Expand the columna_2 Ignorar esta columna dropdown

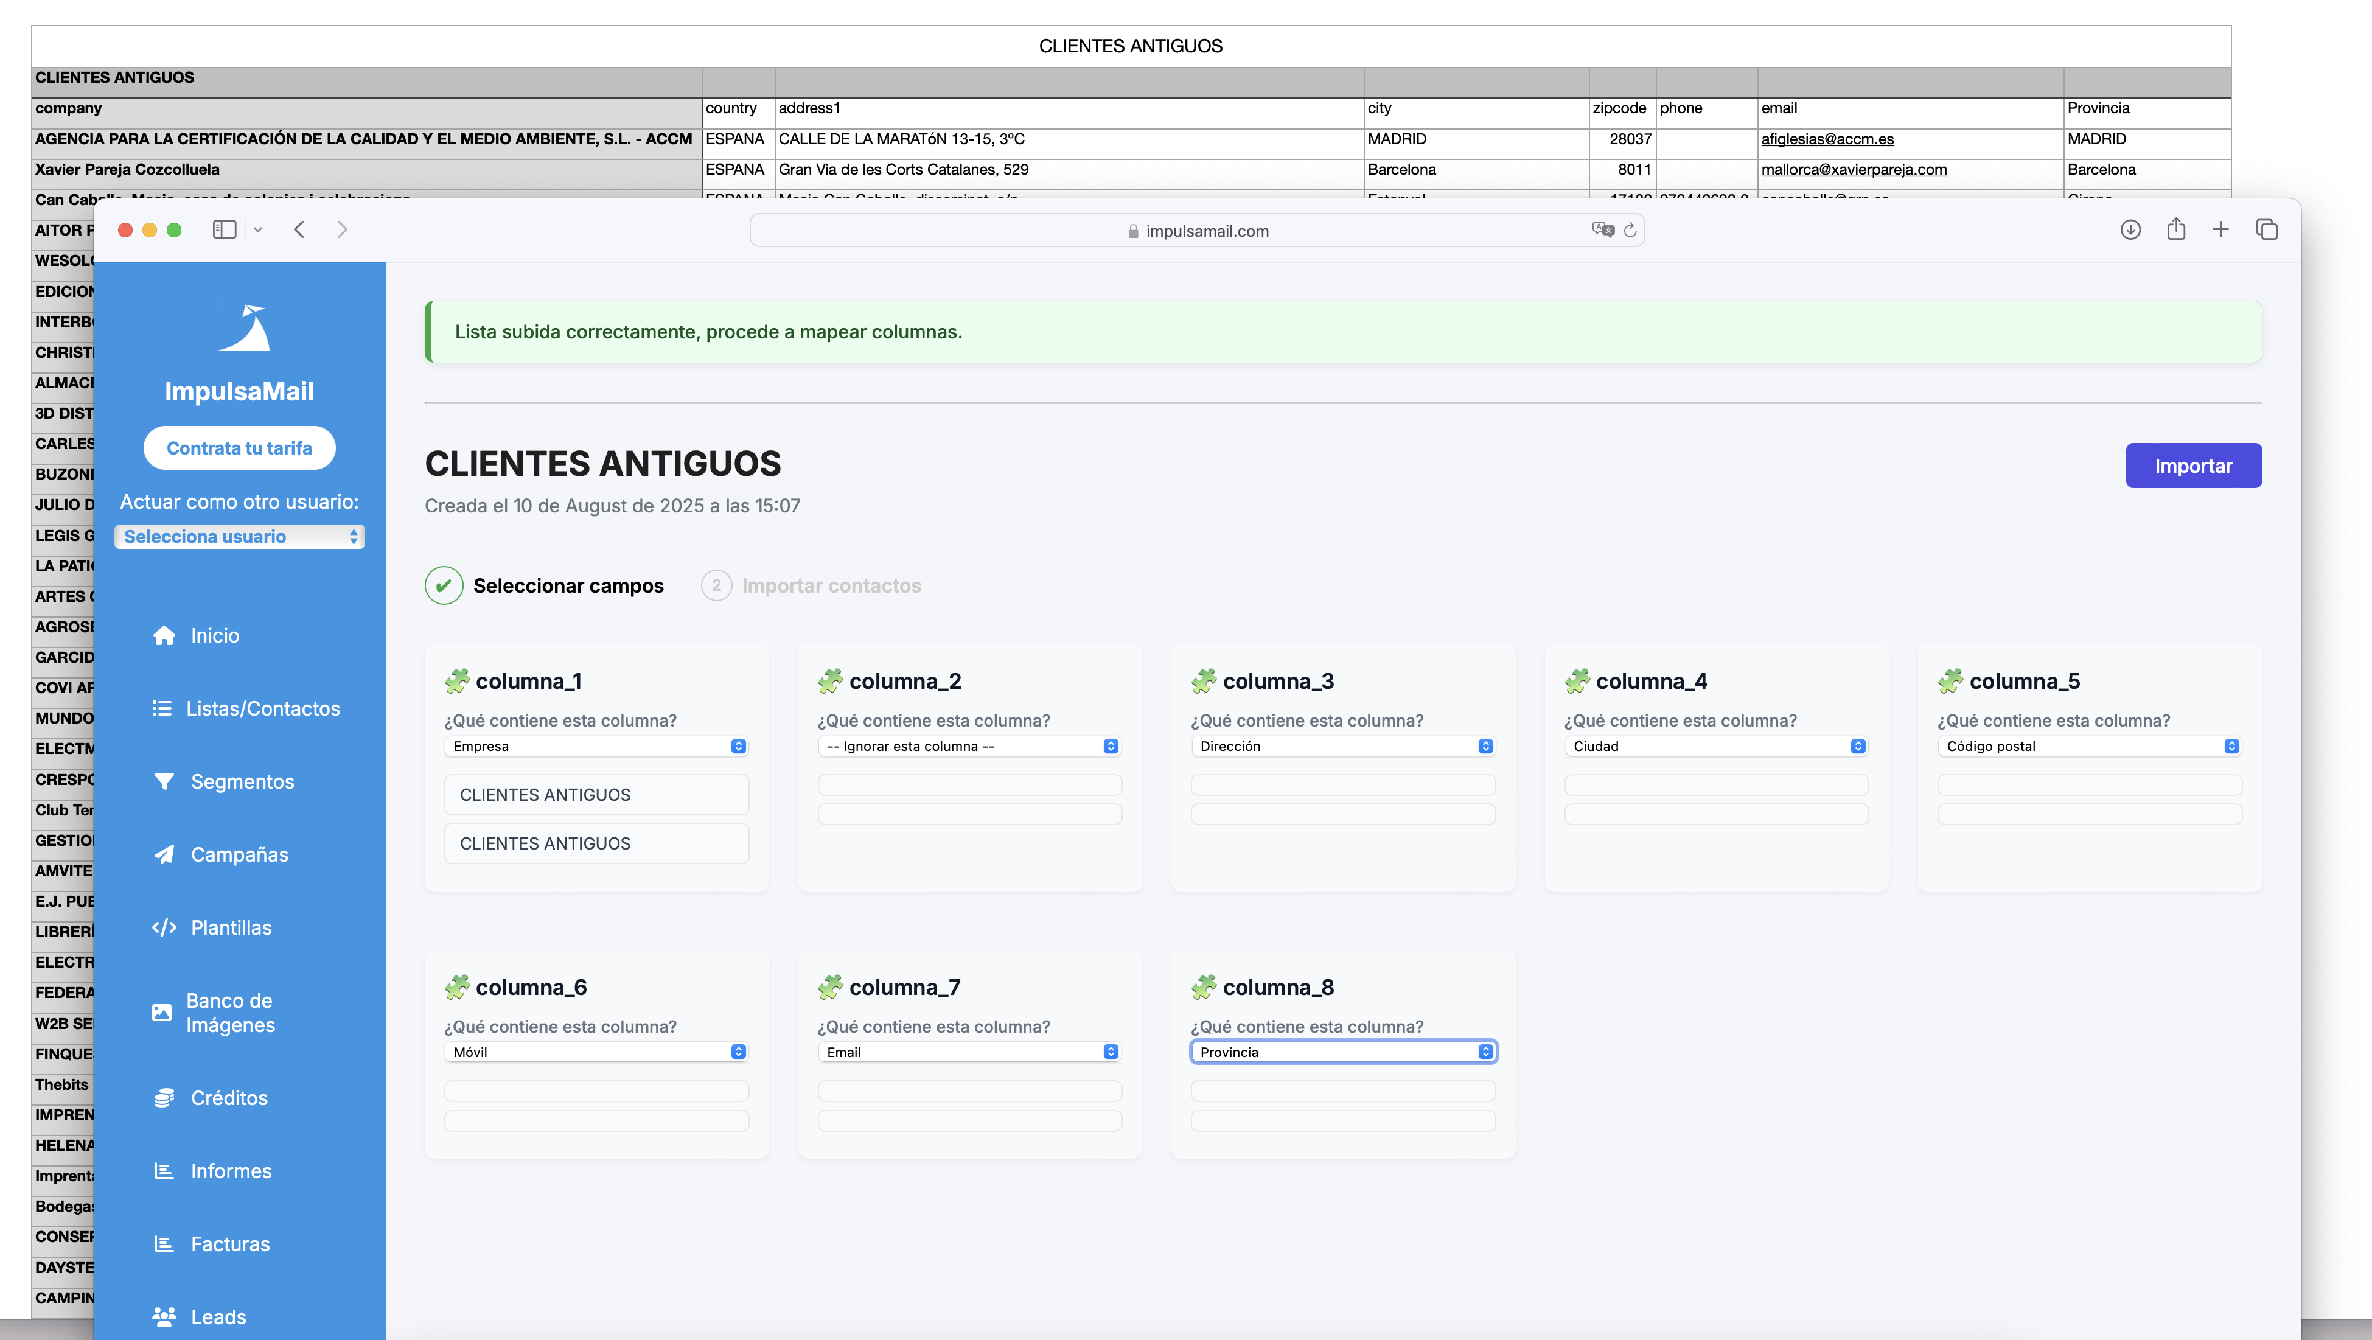click(x=969, y=746)
